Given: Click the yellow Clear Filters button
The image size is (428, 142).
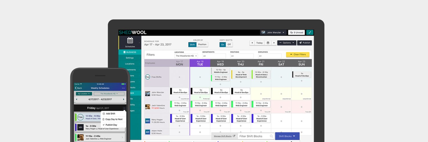Looking at the screenshot, I should click(x=298, y=55).
